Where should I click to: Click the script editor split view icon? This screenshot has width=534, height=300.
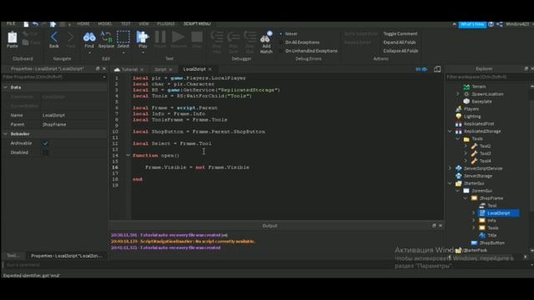click(437, 69)
